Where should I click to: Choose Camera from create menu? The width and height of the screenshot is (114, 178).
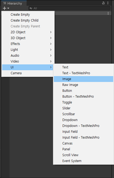click(x=28, y=73)
